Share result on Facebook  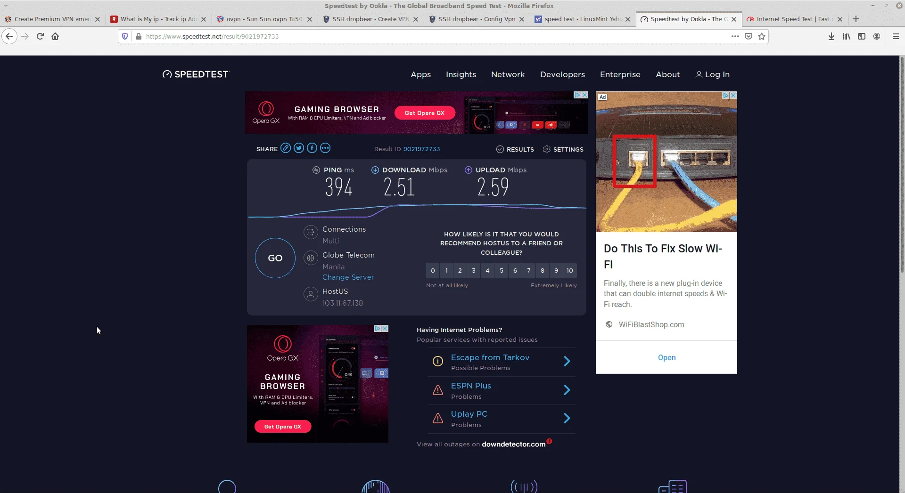pos(312,148)
